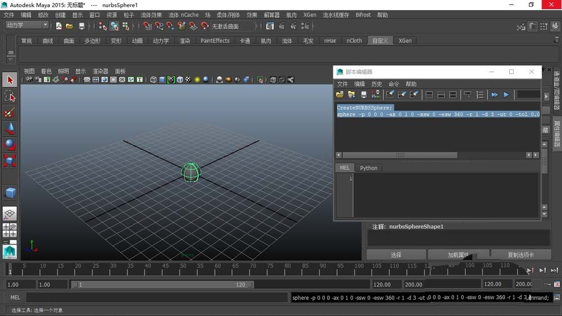This screenshot has width=562, height=316.
Task: Run all commands with double-arrow Execute All
Action: coord(495,94)
